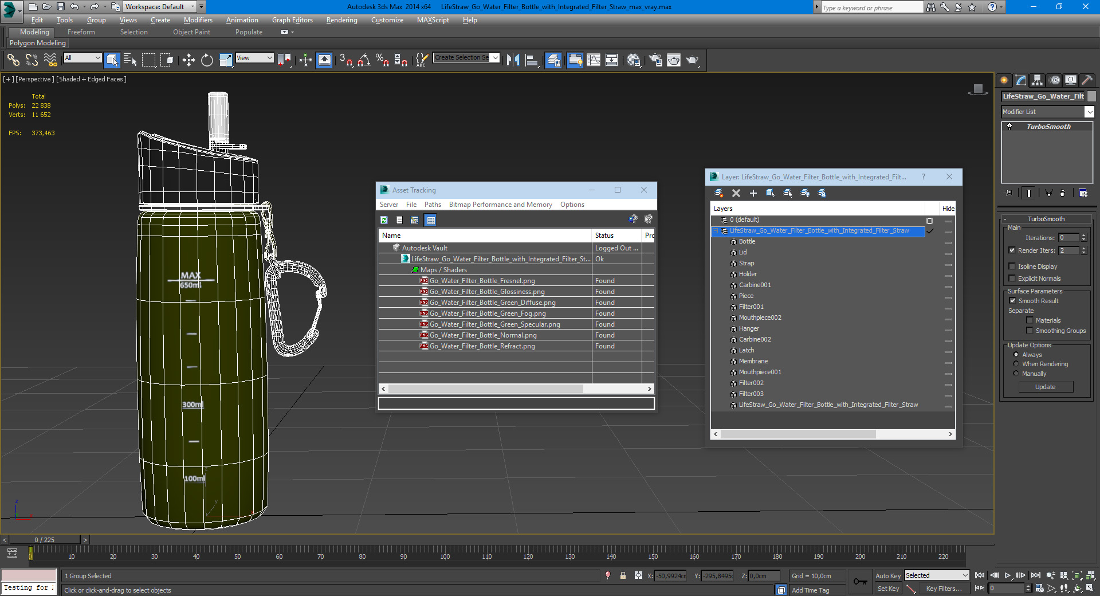
Task: Toggle Selection Lock padlock icon
Action: tap(623, 575)
